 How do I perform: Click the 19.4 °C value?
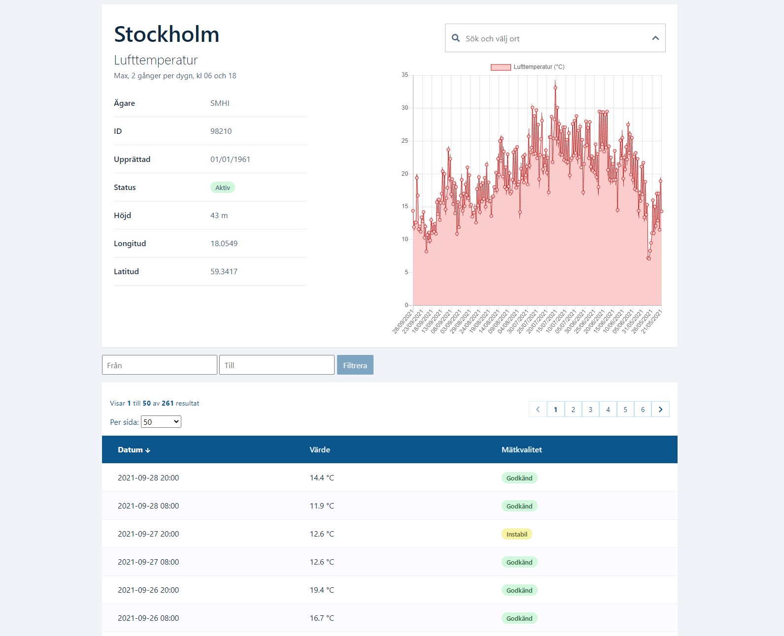tap(322, 590)
